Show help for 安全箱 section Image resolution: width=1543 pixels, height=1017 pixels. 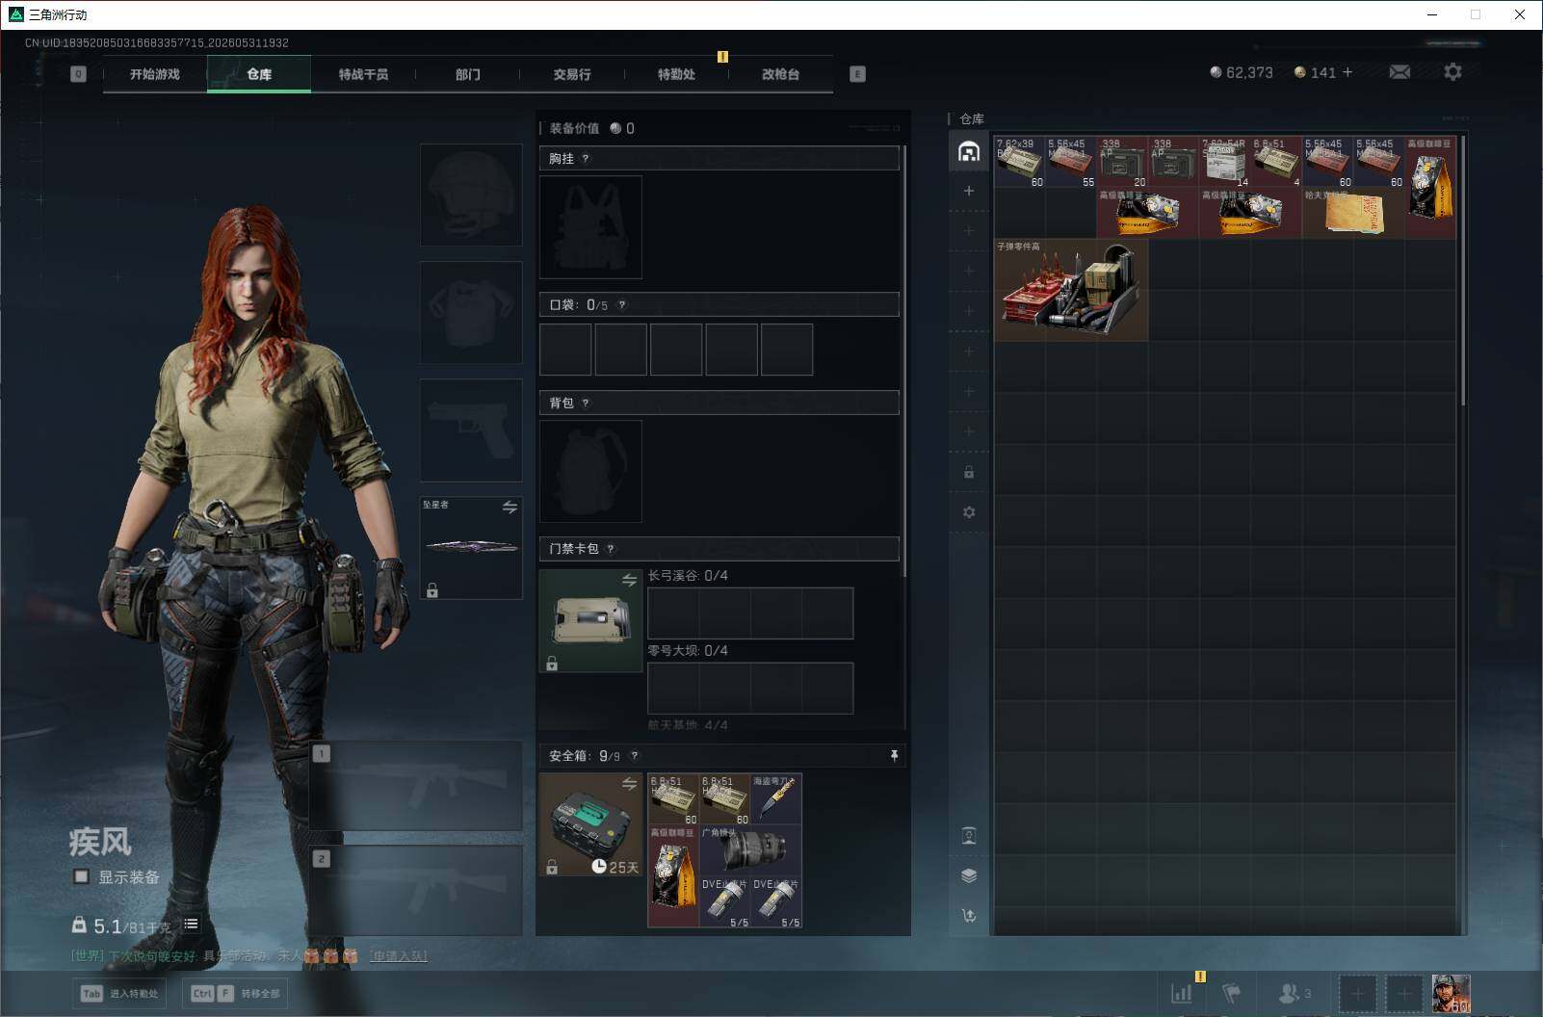(x=634, y=756)
